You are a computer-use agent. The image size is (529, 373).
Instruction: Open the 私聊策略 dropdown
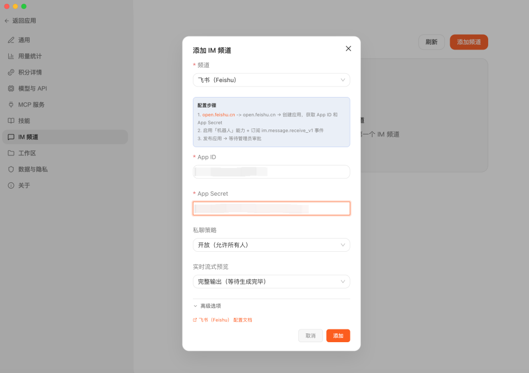(271, 245)
